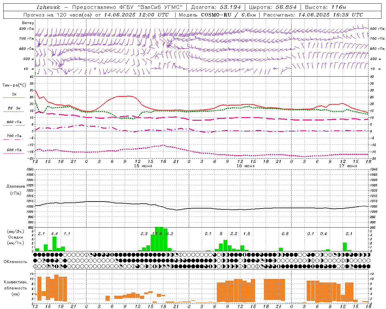Click the Izhevsk station title
This screenshot has width=386, height=309.
[x=48, y=7]
